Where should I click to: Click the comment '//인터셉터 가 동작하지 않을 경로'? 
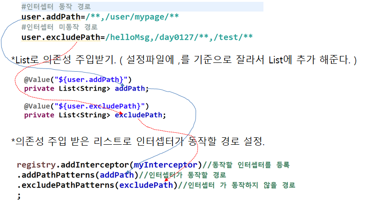[x=236, y=185]
